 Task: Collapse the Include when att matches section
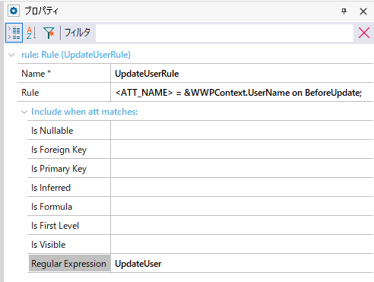click(24, 112)
